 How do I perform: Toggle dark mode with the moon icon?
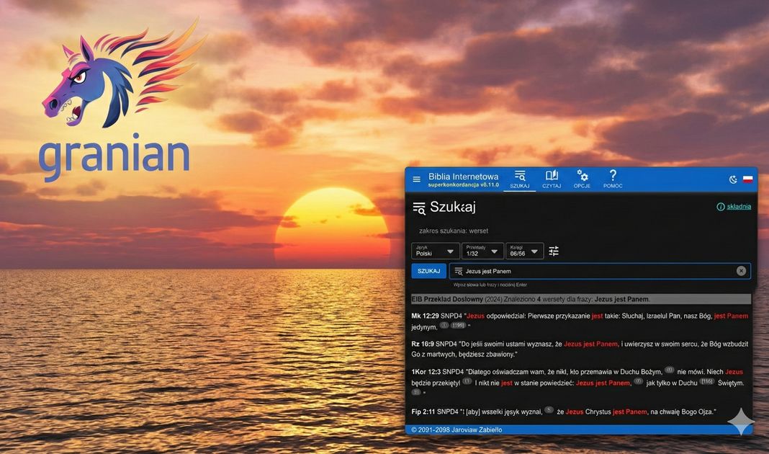pyautogui.click(x=733, y=179)
